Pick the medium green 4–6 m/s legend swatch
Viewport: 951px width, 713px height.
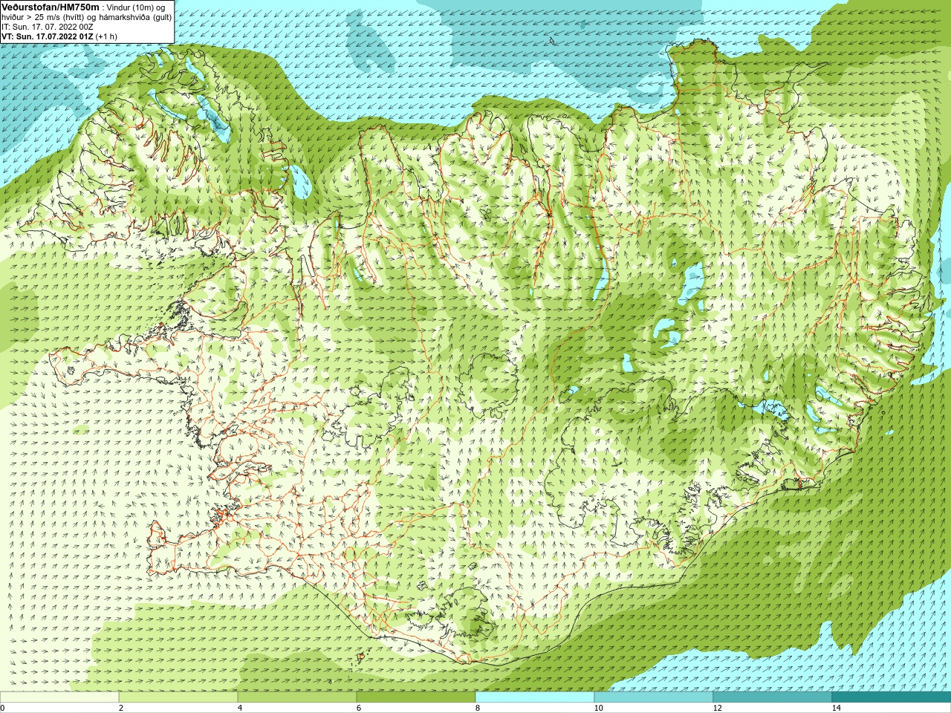coord(297,697)
